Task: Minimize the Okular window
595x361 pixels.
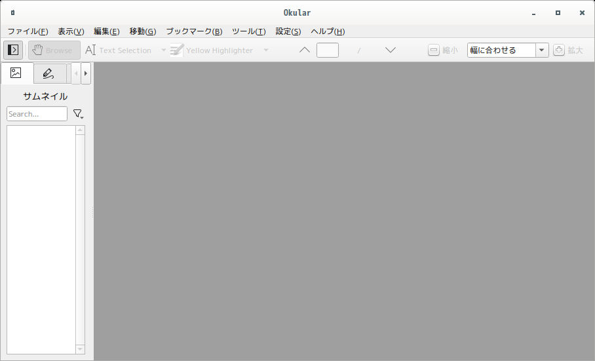Action: [x=533, y=13]
